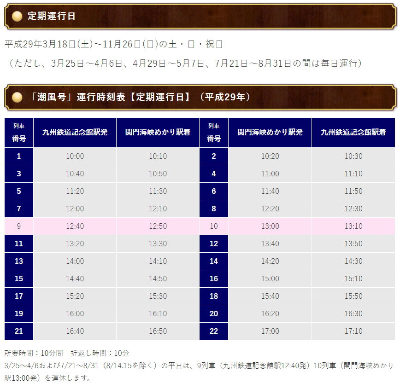Click the 10:20 departure time
Screen dimensions: 400x389
coord(270,156)
